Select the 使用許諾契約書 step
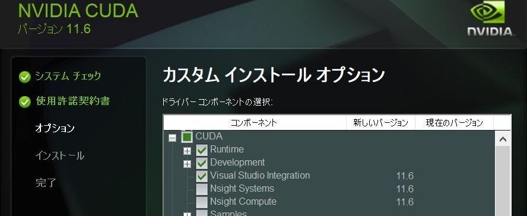Image resolution: width=527 pixels, height=216 pixels. 72,101
